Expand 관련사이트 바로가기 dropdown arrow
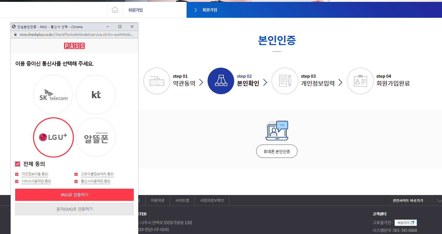This screenshot has width=442, height=234. tap(439, 201)
